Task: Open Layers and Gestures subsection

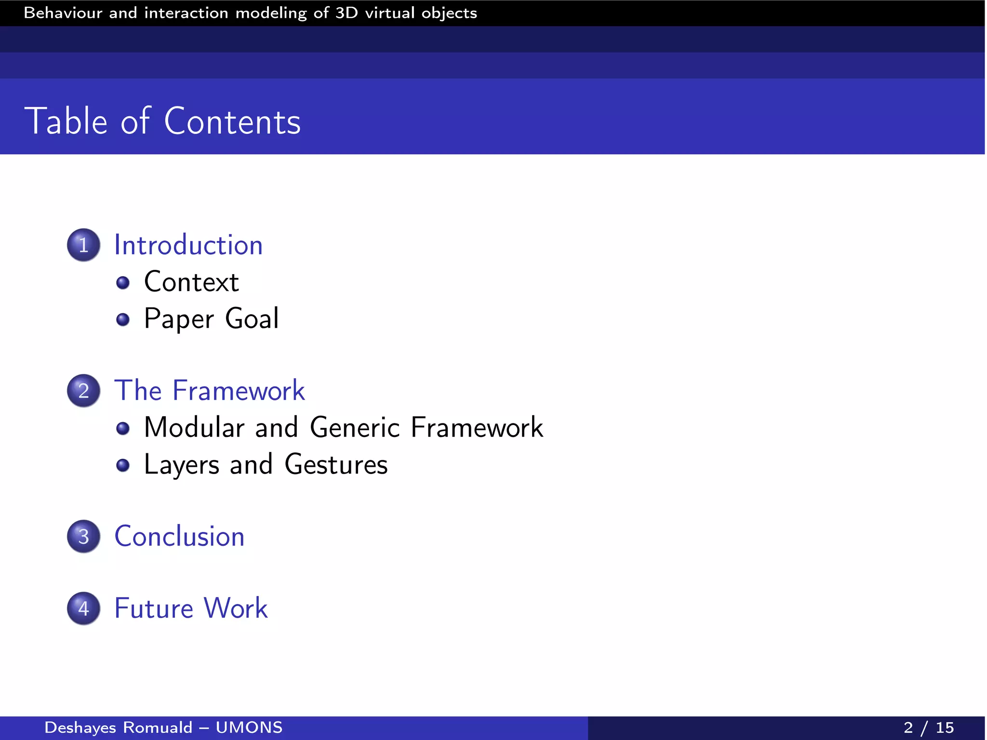Action: coord(266,464)
